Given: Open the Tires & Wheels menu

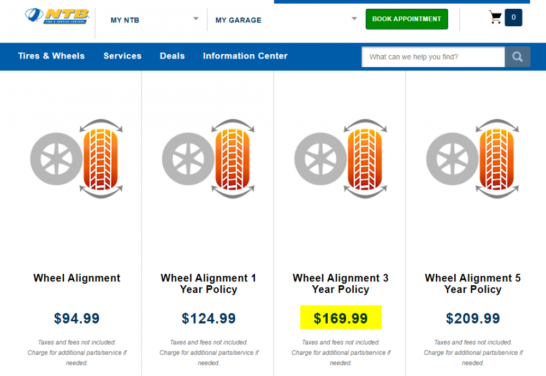Looking at the screenshot, I should click(51, 56).
